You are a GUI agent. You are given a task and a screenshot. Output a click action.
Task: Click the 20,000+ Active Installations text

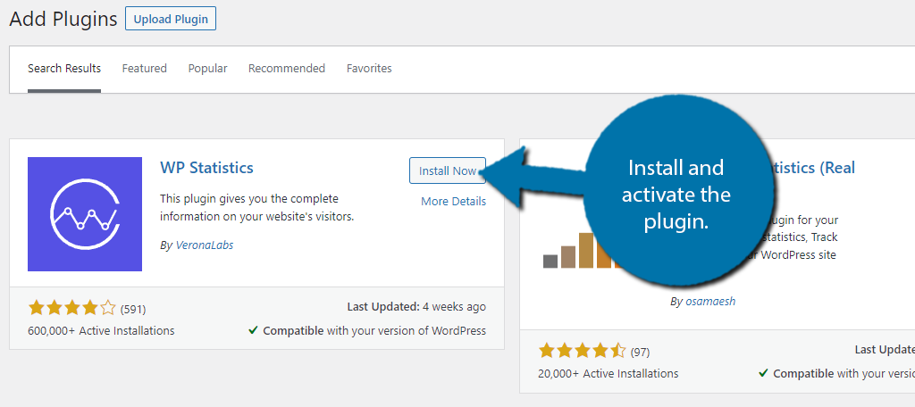[608, 373]
